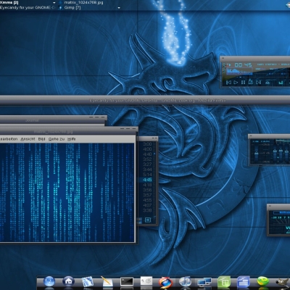Click eject button in XMMS player

point(268,83)
